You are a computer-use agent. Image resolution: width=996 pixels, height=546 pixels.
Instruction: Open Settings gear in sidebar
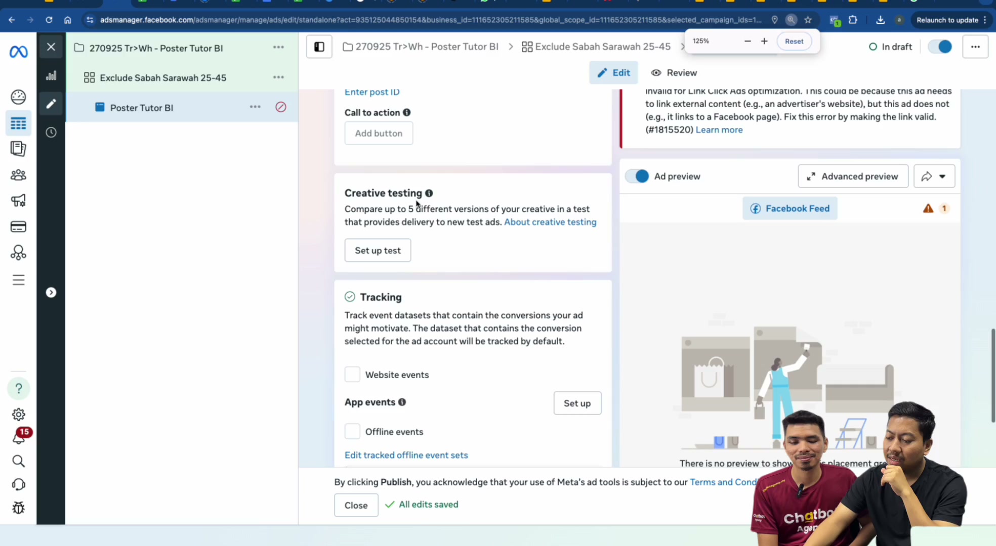[18, 414]
